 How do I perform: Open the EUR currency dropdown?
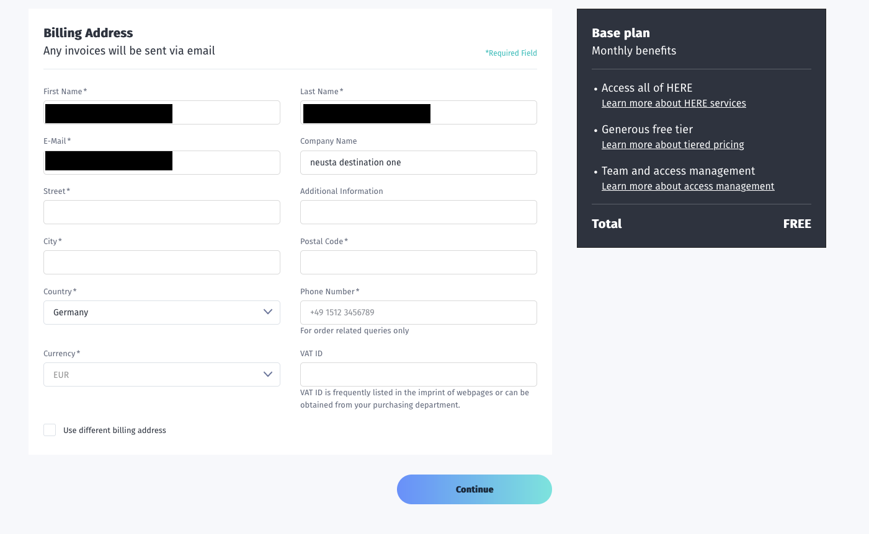tap(162, 375)
